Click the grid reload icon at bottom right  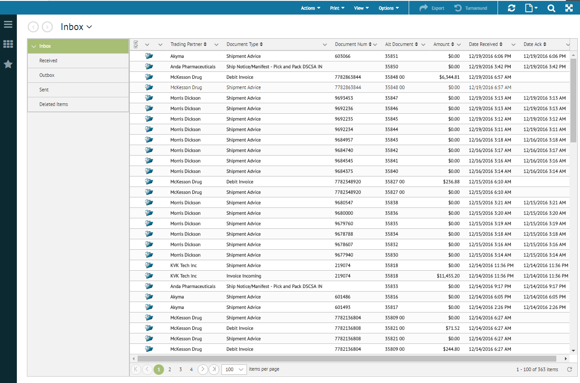pyautogui.click(x=569, y=369)
